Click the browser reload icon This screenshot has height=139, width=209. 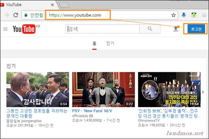pos(16,15)
